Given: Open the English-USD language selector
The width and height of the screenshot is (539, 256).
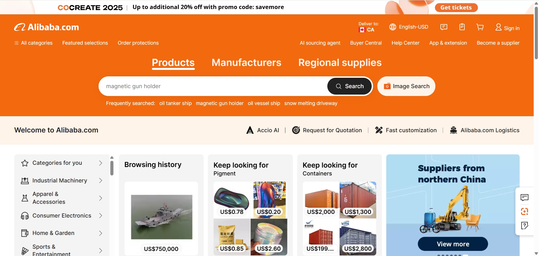Looking at the screenshot, I should (x=409, y=27).
